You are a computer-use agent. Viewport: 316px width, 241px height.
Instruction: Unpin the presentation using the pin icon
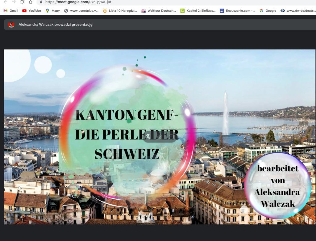click(x=149, y=136)
